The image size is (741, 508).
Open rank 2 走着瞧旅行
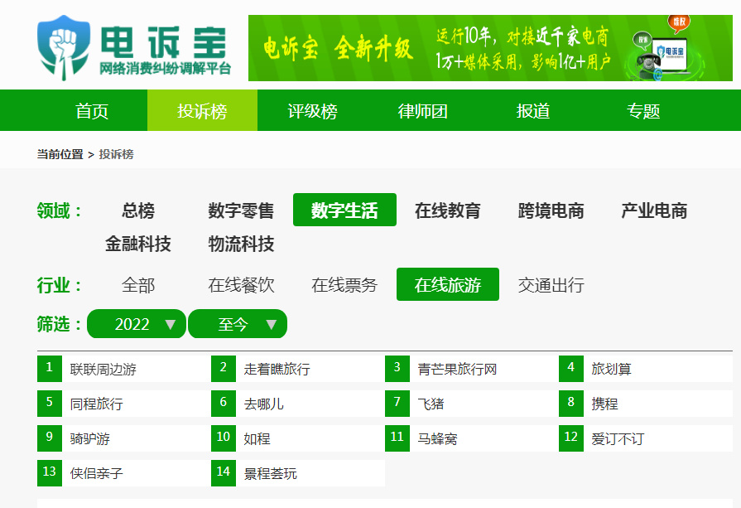click(x=298, y=369)
